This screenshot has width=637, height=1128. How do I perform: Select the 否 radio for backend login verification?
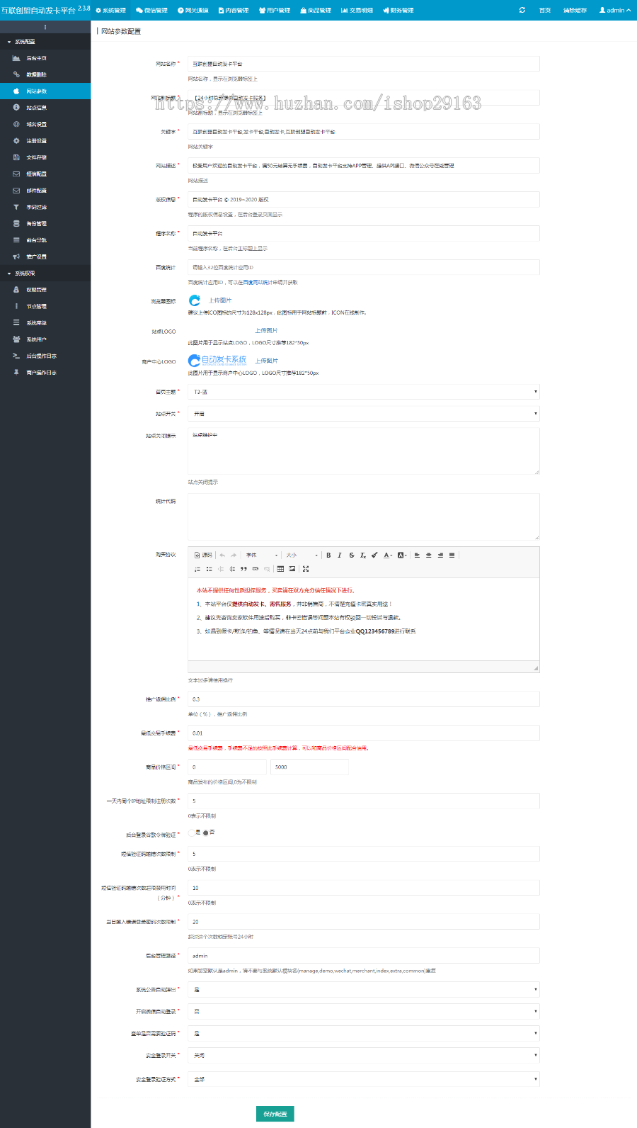point(206,833)
